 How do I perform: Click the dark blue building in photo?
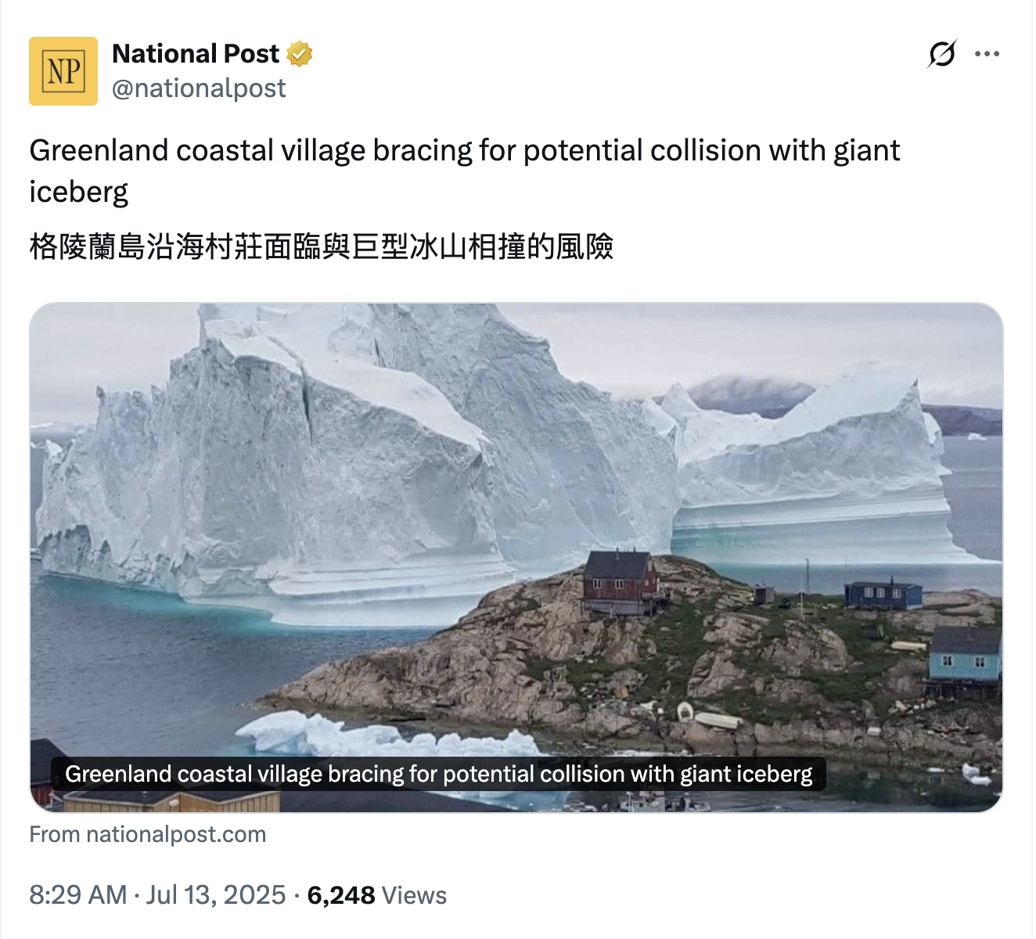[883, 595]
